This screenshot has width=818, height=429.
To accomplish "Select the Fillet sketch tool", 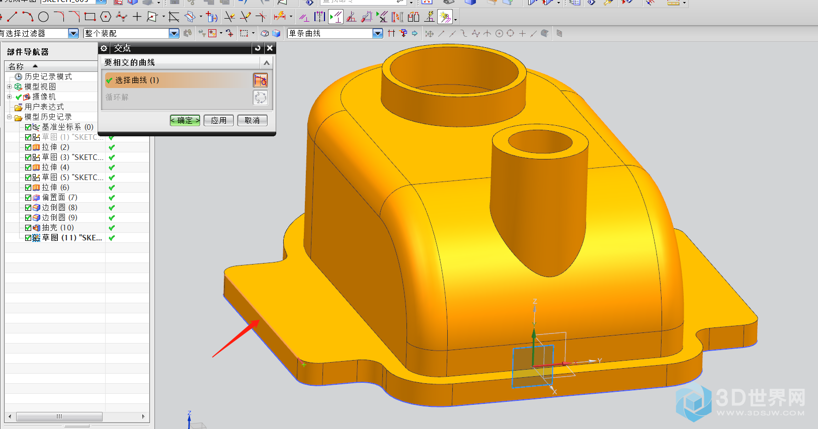I will (59, 17).
